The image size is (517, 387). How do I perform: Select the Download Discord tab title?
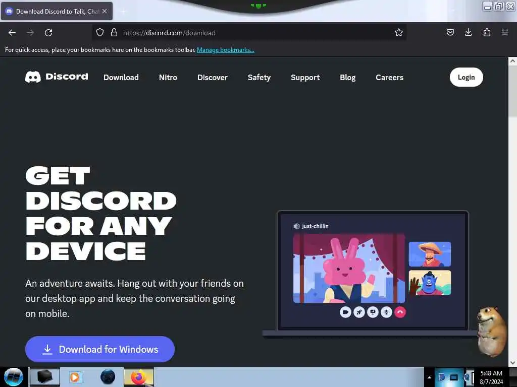[58, 12]
